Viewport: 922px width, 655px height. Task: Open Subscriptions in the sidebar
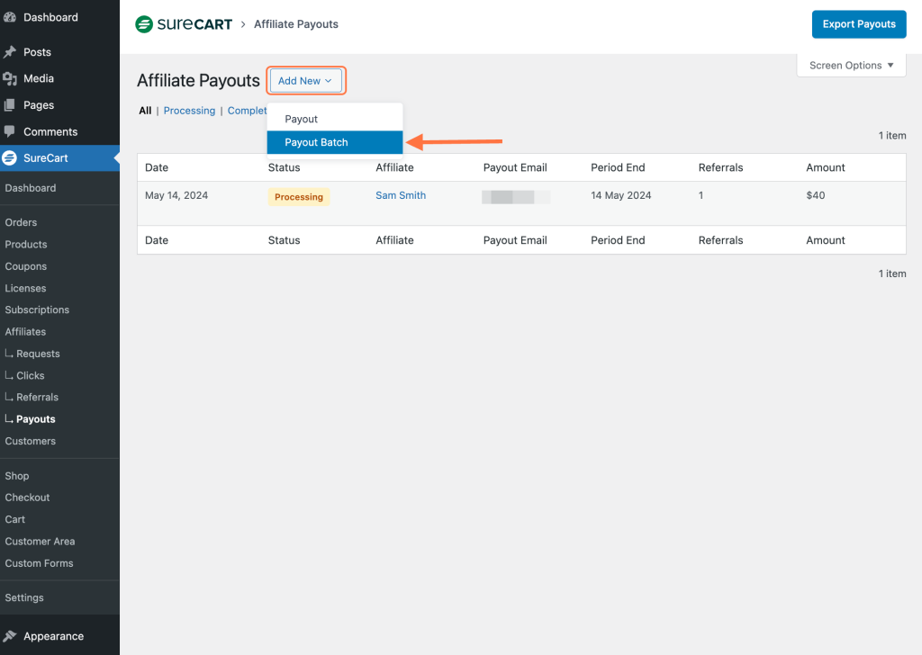coord(37,310)
